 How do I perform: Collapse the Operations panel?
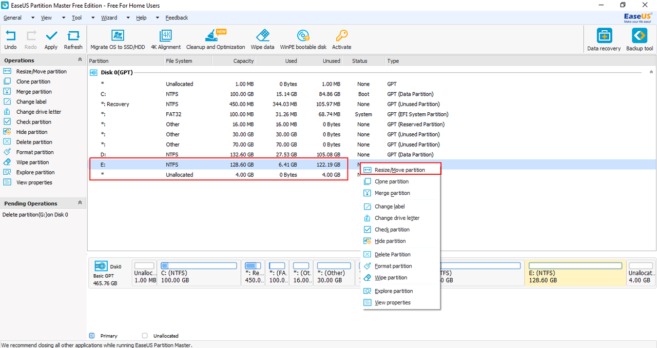[x=80, y=60]
